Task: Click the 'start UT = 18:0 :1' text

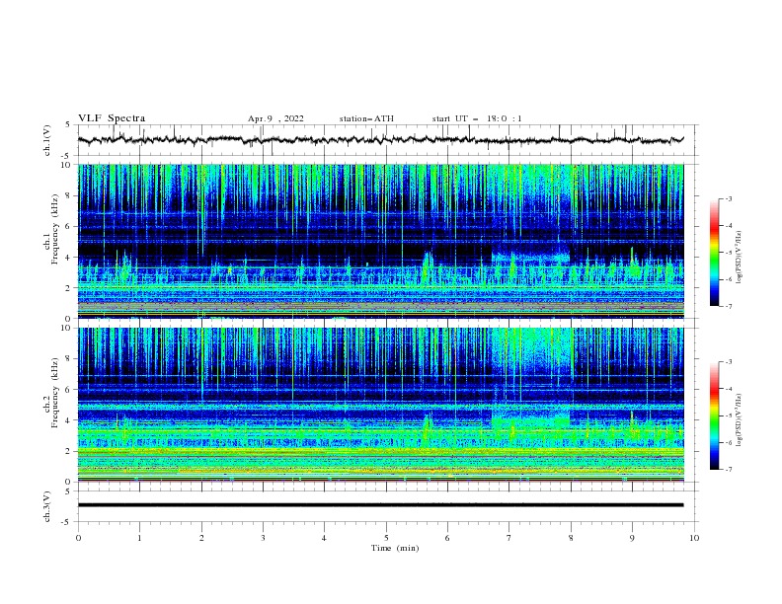Action: [477, 118]
